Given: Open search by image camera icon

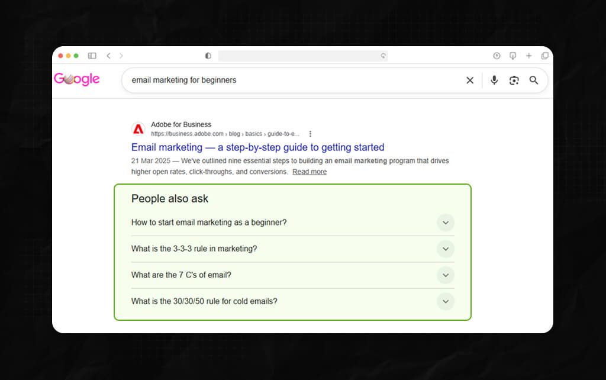Looking at the screenshot, I should (x=514, y=80).
